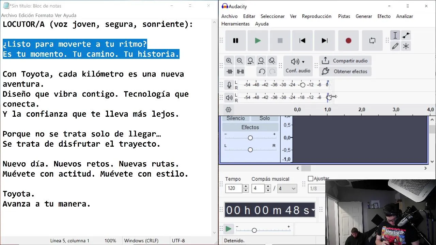Open Seleccionar menu in Audacity
Viewport: 436px width, 245px height.
[272, 16]
